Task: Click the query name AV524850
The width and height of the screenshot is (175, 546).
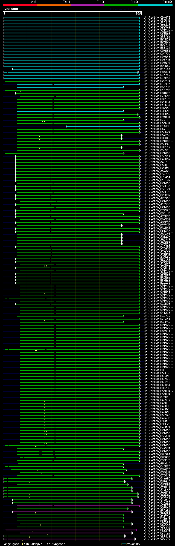Action: pyautogui.click(x=10, y=9)
